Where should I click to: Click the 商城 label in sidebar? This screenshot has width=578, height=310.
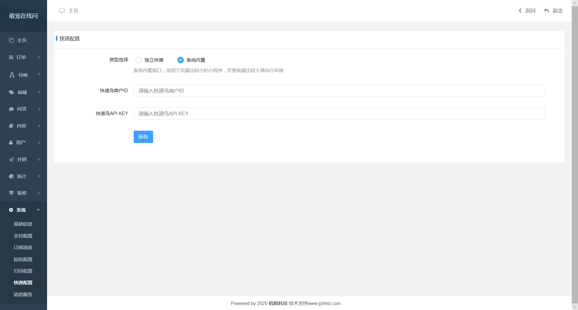pyautogui.click(x=22, y=92)
